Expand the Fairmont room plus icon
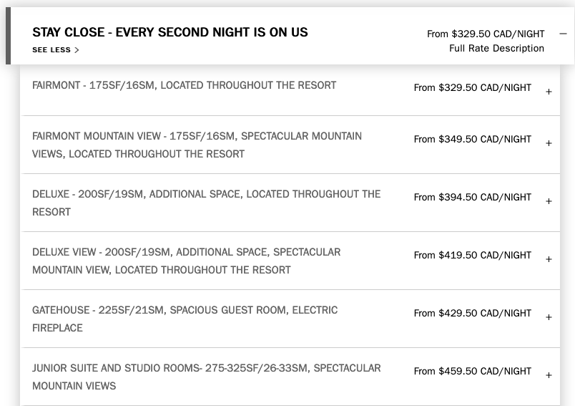Image resolution: width=575 pixels, height=406 pixels. tap(549, 92)
